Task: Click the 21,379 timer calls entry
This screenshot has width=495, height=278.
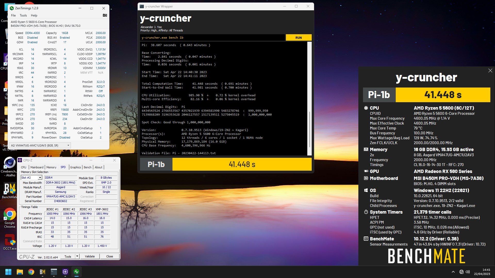Action: (x=432, y=212)
